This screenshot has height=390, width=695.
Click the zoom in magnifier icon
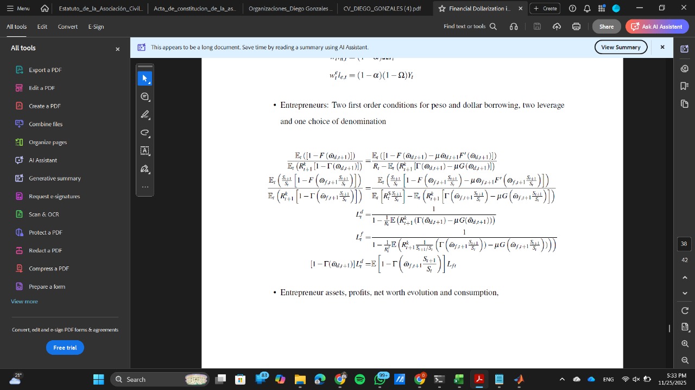[x=685, y=344]
